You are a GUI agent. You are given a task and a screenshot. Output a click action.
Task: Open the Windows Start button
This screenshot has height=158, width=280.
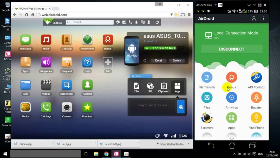[x=5, y=154]
